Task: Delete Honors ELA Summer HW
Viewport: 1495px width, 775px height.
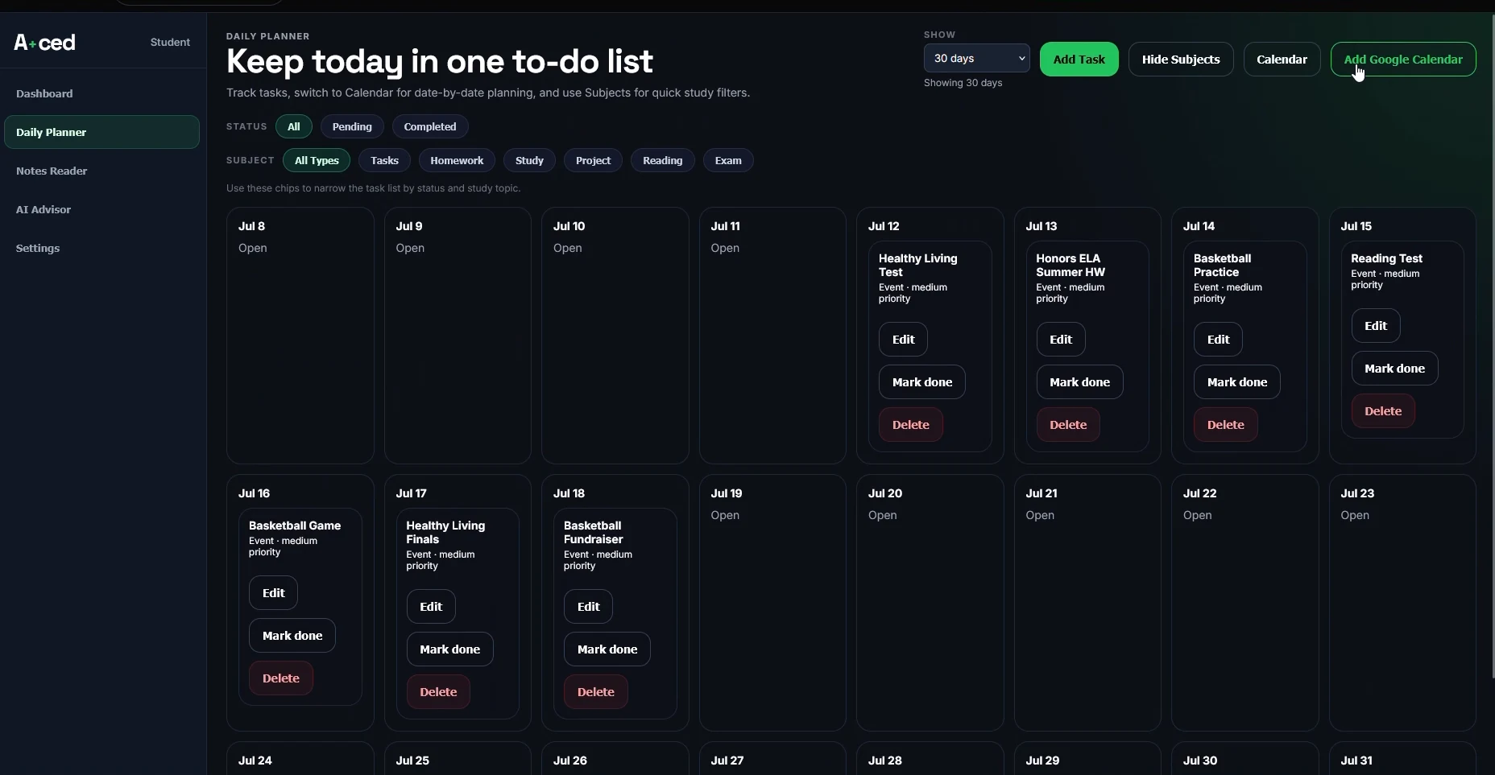Action: click(x=1068, y=425)
